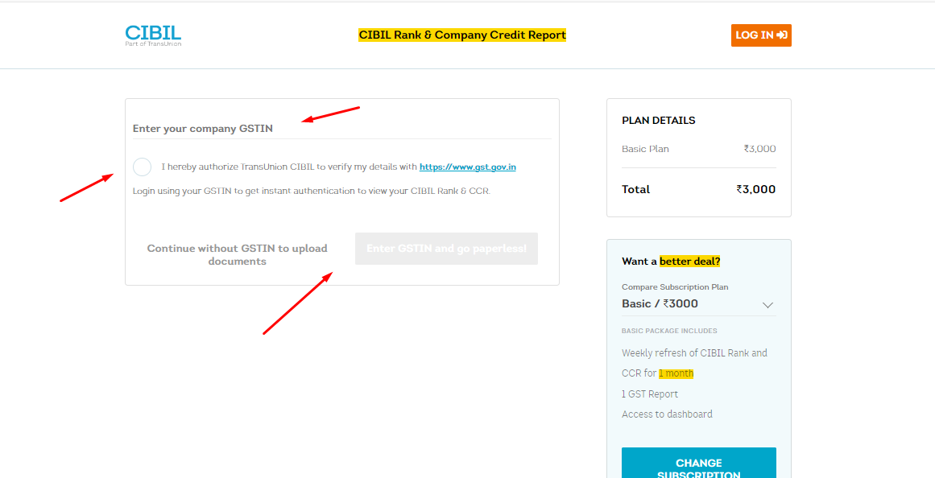Click the 1 GST Report list item

(x=650, y=394)
